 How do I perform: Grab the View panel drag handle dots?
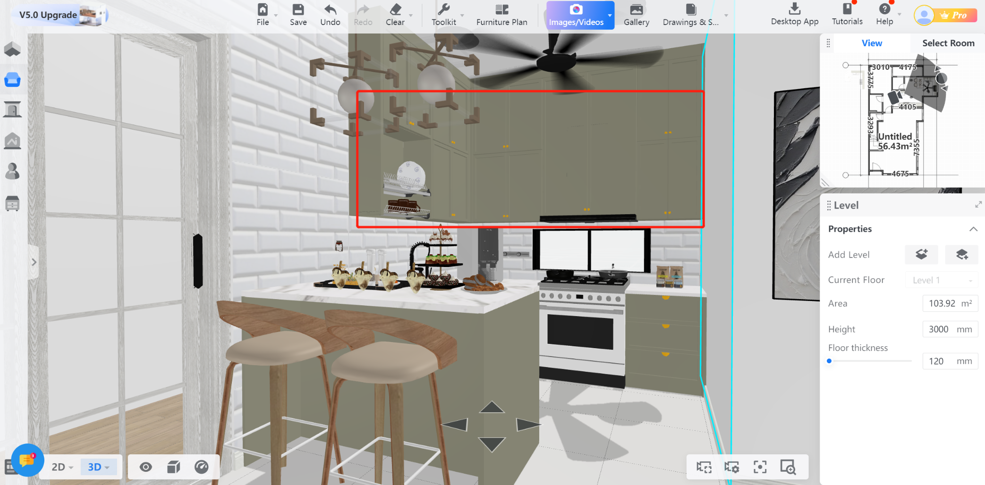coord(828,43)
